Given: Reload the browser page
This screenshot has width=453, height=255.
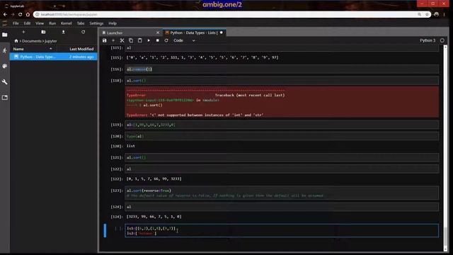Looking at the screenshot, I should (x=20, y=14).
